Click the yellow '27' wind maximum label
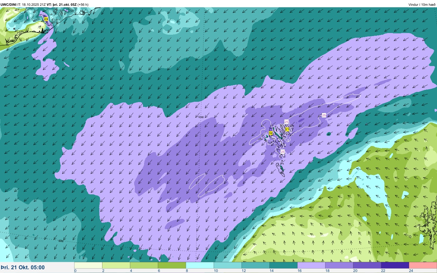 point(287,129)
